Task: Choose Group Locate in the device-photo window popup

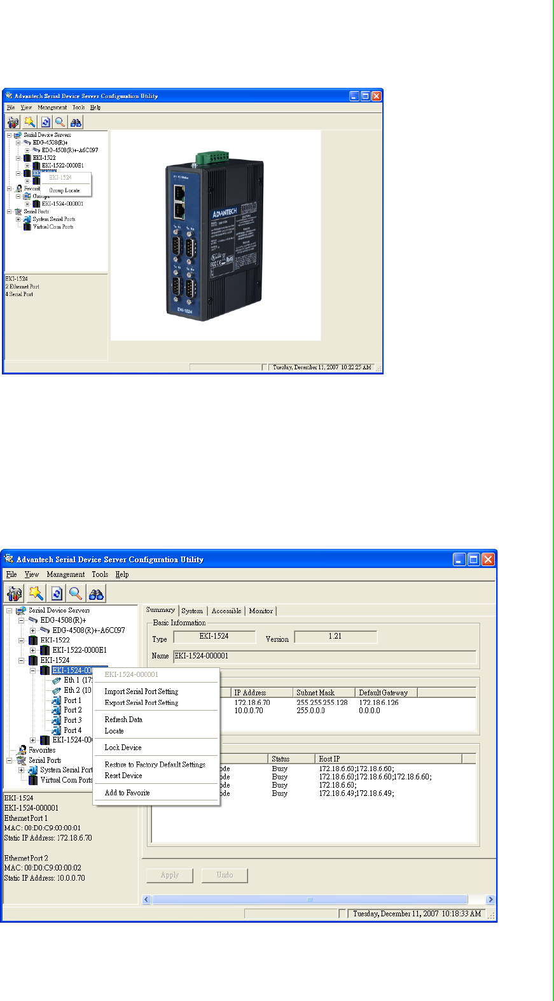Action: (65, 190)
